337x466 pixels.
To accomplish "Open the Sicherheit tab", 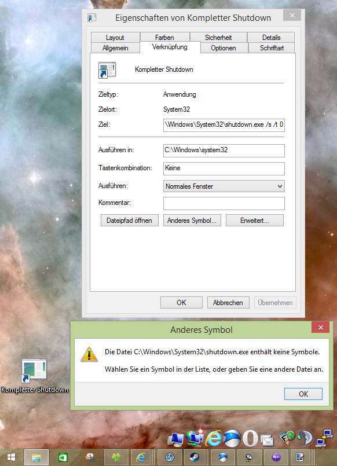I will tap(218, 38).
